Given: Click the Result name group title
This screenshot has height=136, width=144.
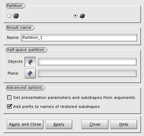Looking at the screenshot, I should [x=19, y=28].
